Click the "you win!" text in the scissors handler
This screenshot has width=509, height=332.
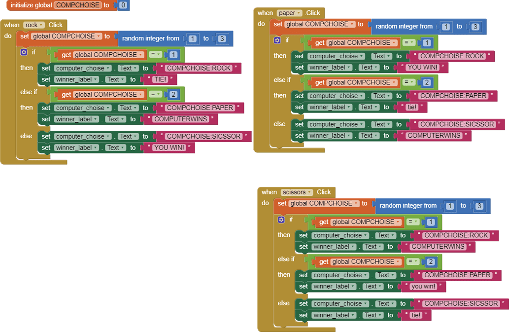coord(423,287)
